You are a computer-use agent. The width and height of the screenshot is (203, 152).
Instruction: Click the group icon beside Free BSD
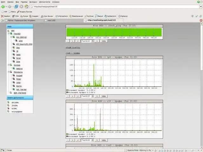tap(11, 34)
